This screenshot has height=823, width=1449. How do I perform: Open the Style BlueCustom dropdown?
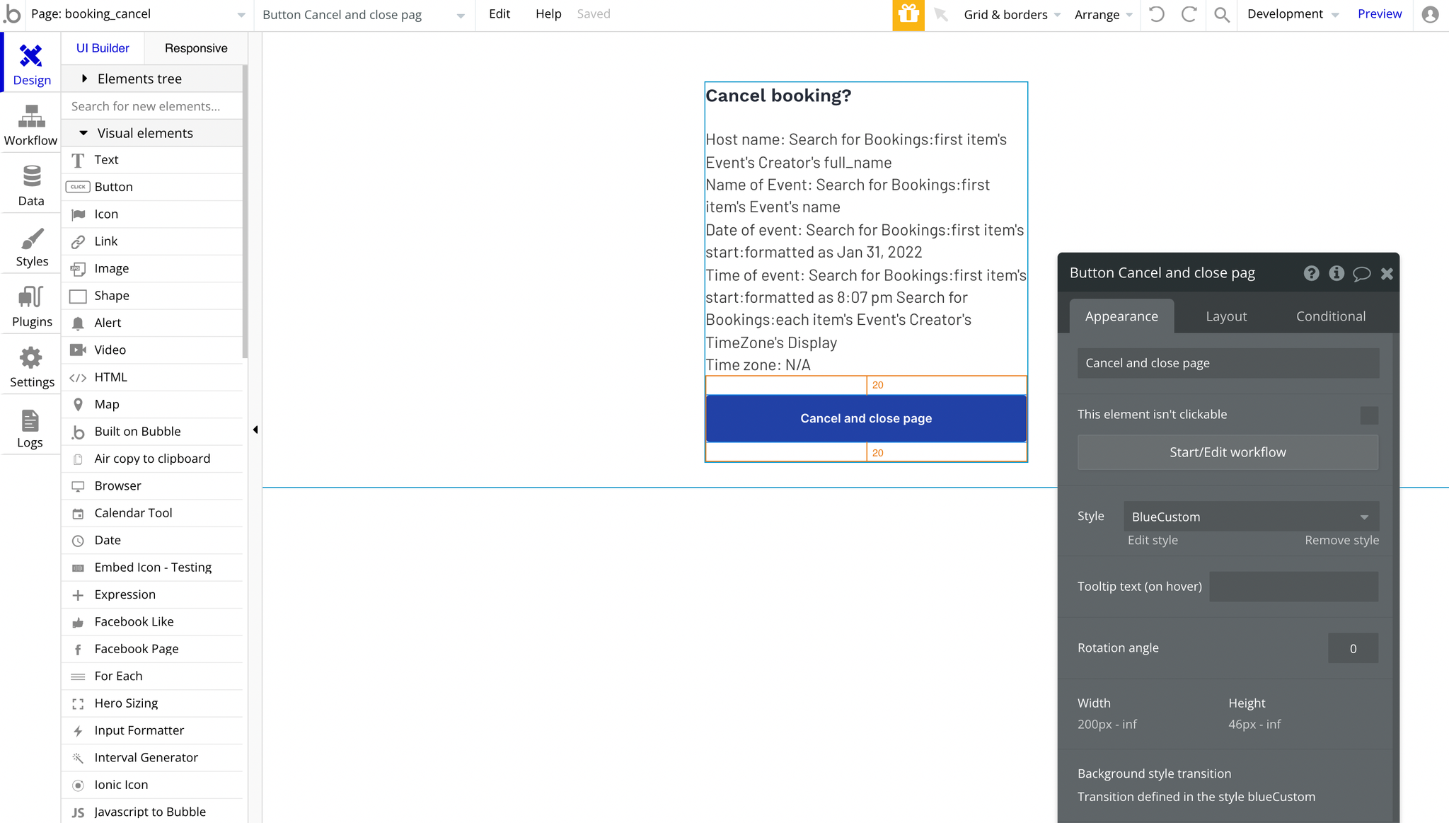pyautogui.click(x=1251, y=517)
